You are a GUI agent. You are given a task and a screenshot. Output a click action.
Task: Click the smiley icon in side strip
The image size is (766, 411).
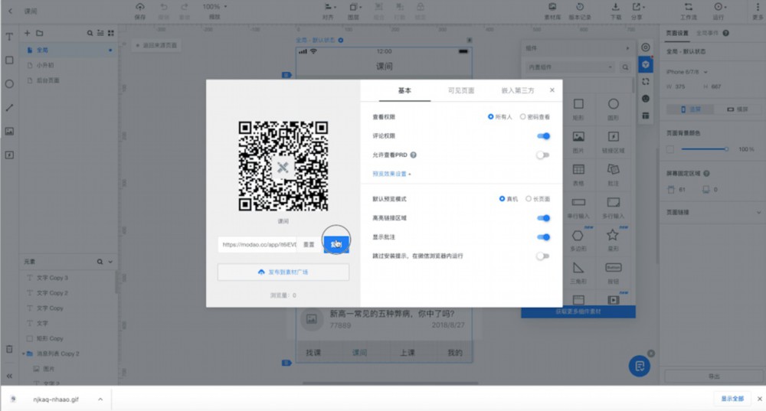pyautogui.click(x=645, y=99)
